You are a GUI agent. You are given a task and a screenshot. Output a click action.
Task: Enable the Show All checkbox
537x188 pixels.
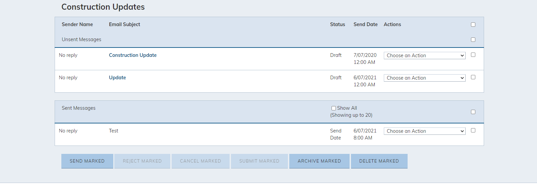point(334,108)
